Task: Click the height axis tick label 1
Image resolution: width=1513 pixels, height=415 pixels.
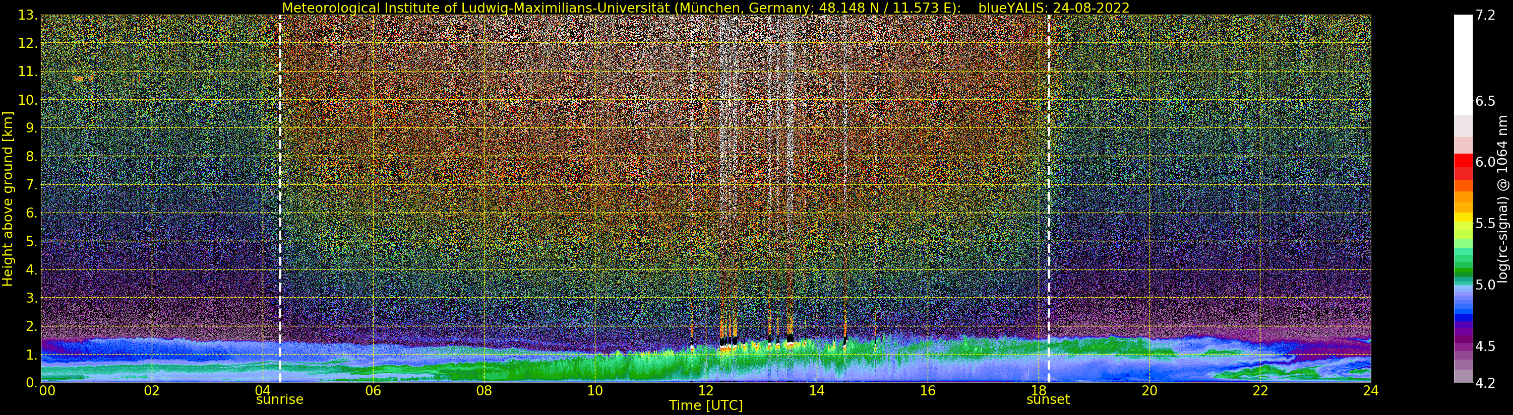Action: pos(32,355)
